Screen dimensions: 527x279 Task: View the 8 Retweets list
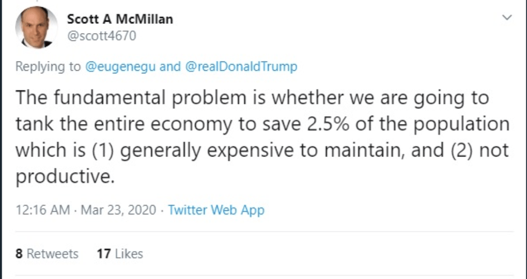[47, 254]
